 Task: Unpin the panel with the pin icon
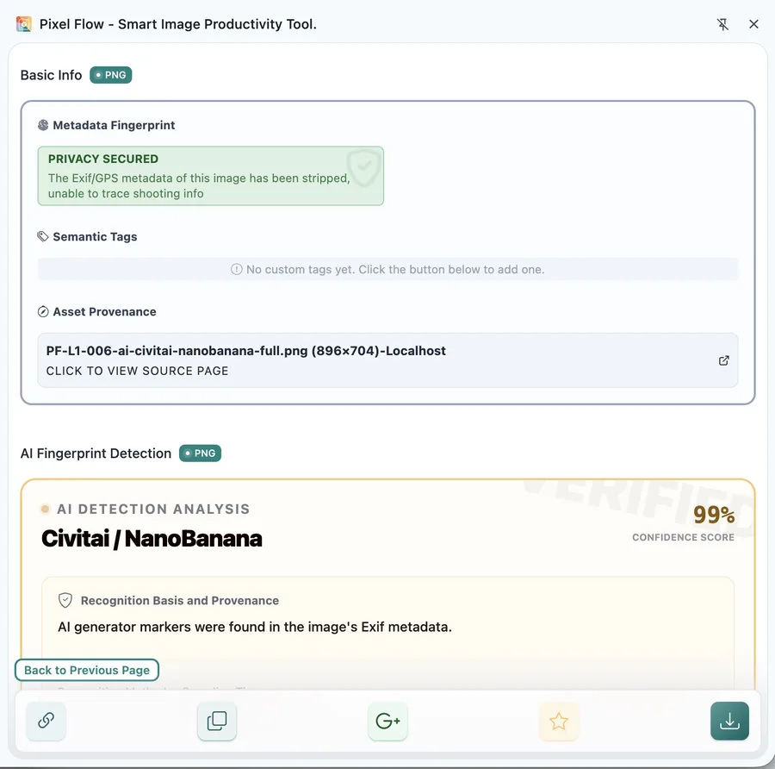pos(722,24)
